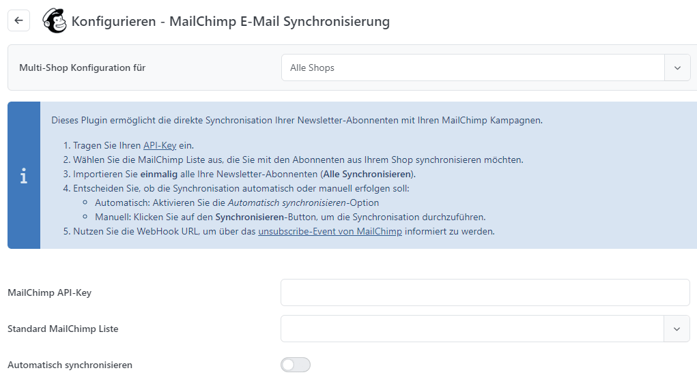The image size is (697, 377).
Task: Enable the Automatisch synchronisieren switch
Action: tap(296, 365)
